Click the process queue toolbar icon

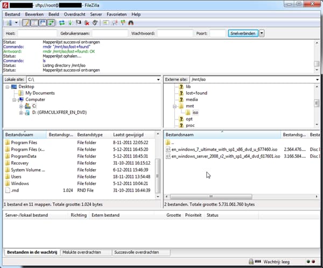pyautogui.click(x=70, y=23)
